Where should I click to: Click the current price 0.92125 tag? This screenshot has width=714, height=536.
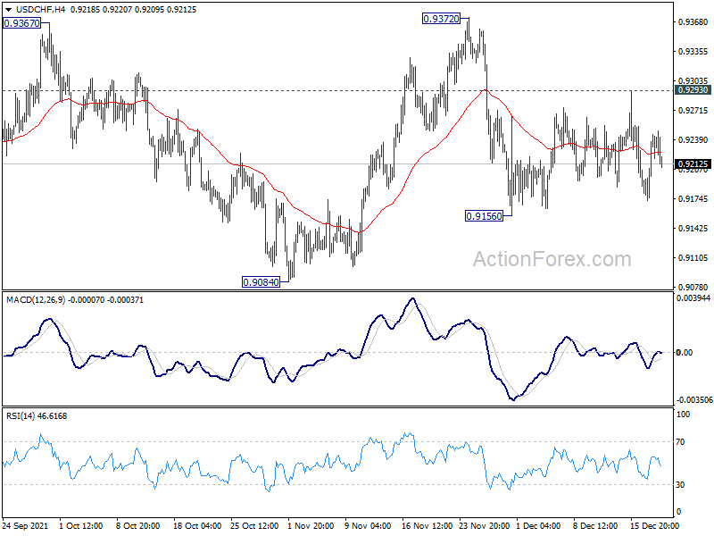point(693,164)
